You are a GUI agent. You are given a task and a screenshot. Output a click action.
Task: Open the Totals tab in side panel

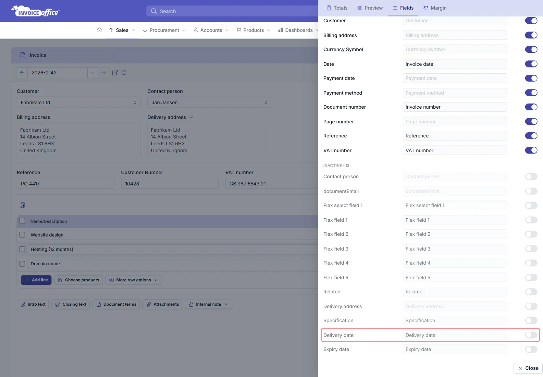(337, 8)
